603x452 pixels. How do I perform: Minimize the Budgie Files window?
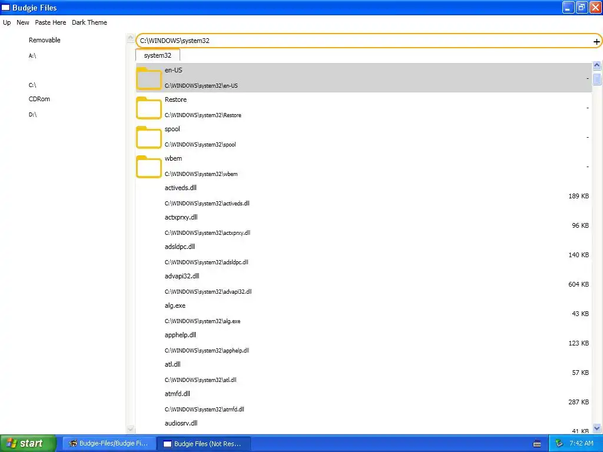(x=568, y=7)
